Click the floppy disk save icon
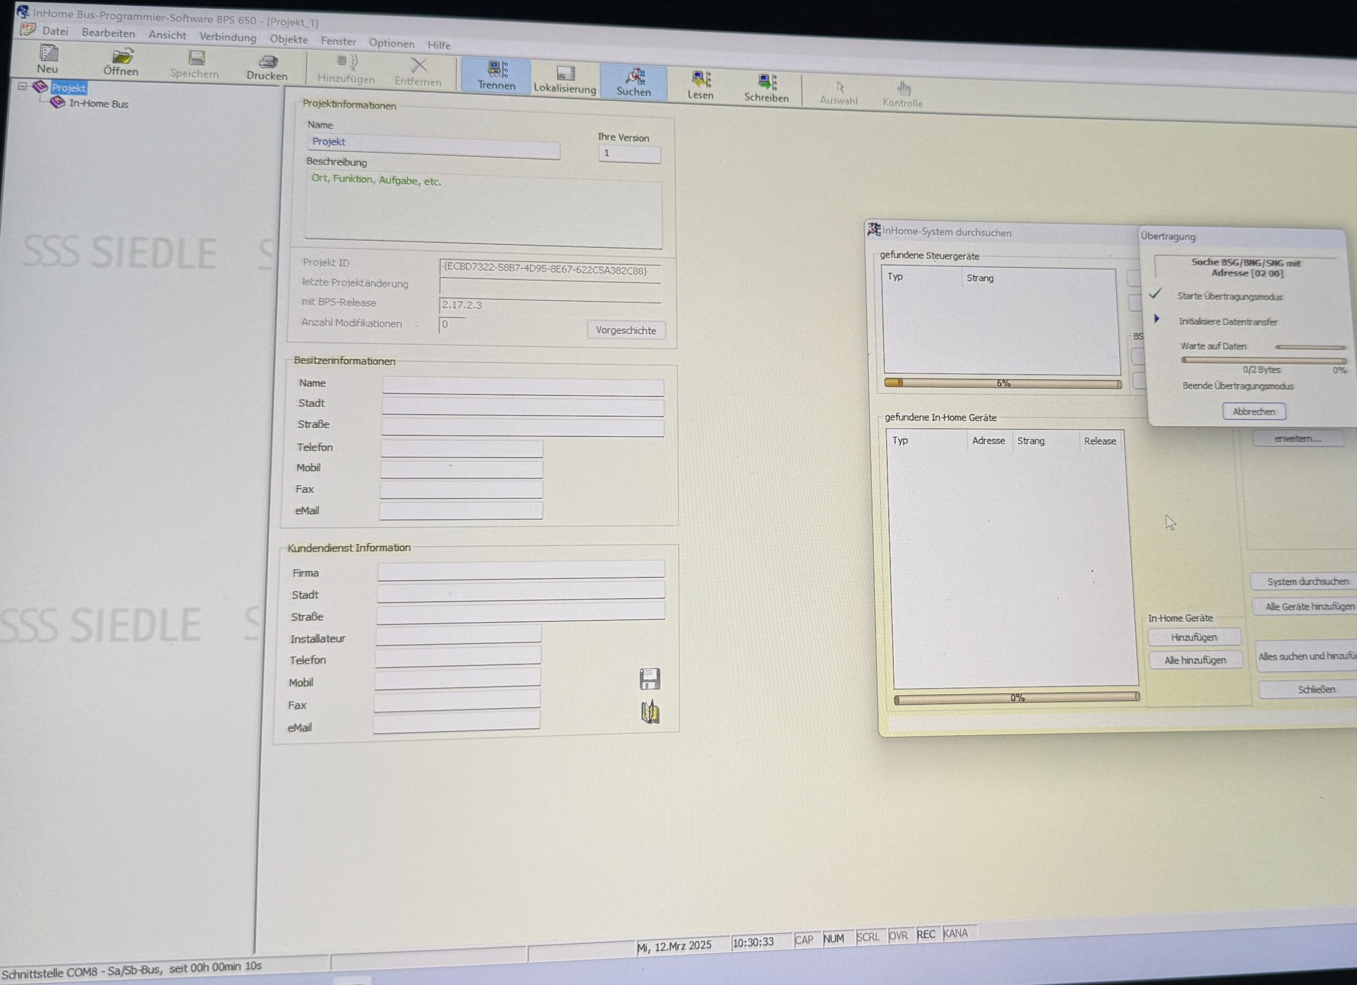The height and width of the screenshot is (985, 1357). click(649, 679)
